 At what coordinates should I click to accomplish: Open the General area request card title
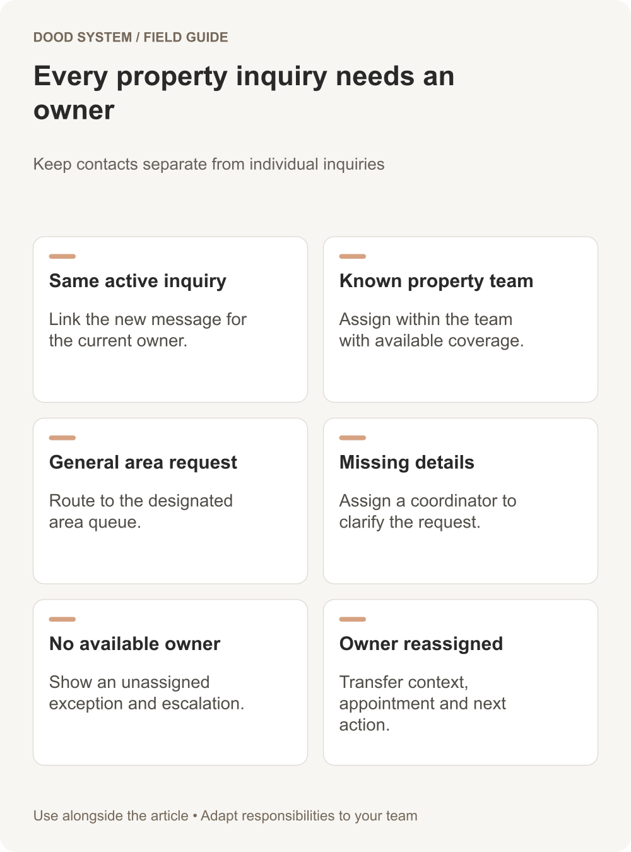pos(143,463)
